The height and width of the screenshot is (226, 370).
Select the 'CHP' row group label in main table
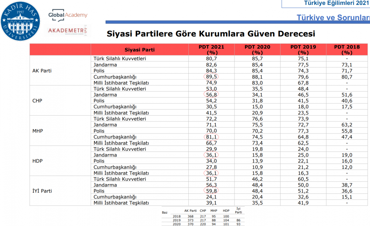[x=37, y=101]
